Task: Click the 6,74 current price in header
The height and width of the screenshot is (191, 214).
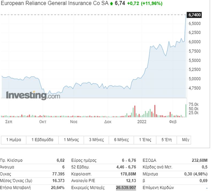Action: (x=120, y=3)
